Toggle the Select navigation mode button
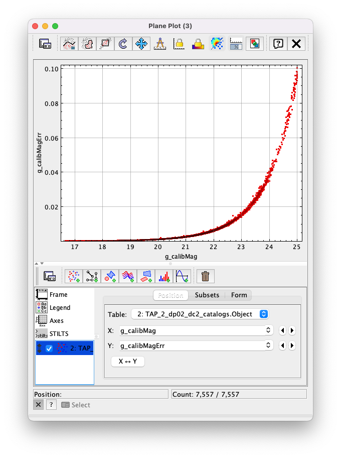The image size is (341, 458). pos(76,405)
